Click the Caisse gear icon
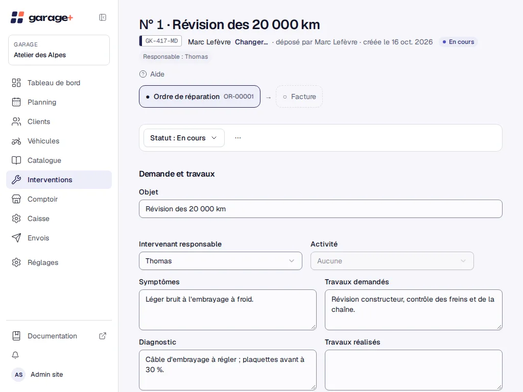523x392 pixels. coord(16,218)
